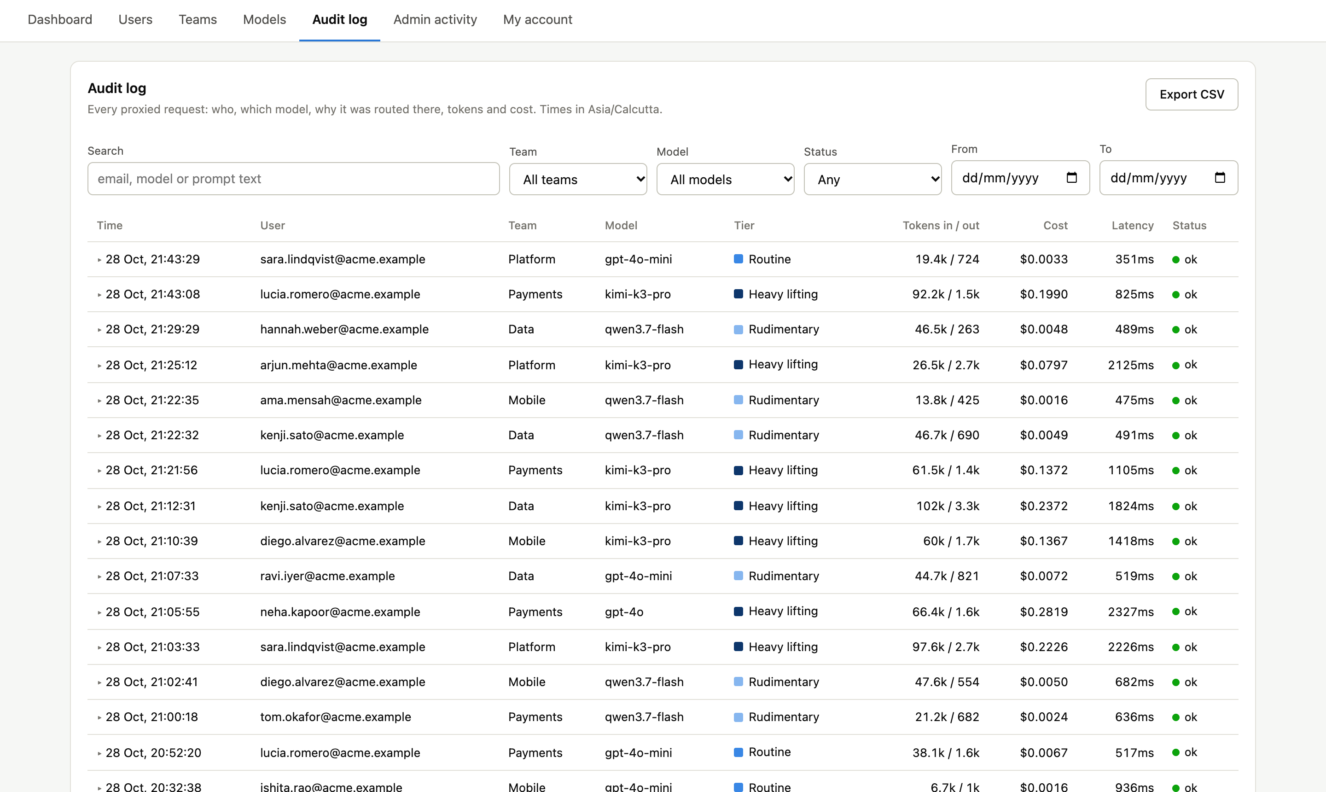Click the Latency column header

(1132, 225)
